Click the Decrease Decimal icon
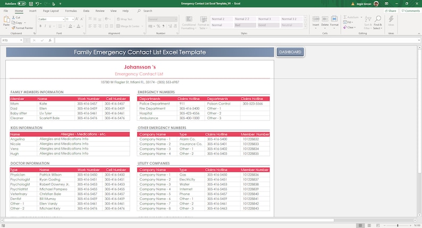Screen dimensions: 422x228 pos(175,26)
